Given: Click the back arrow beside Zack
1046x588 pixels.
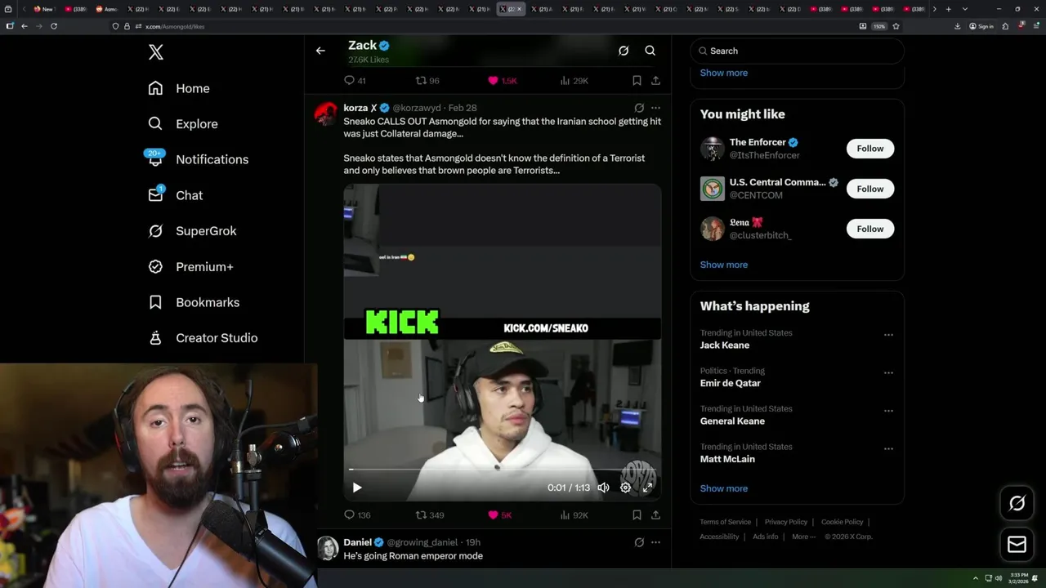Looking at the screenshot, I should (320, 51).
